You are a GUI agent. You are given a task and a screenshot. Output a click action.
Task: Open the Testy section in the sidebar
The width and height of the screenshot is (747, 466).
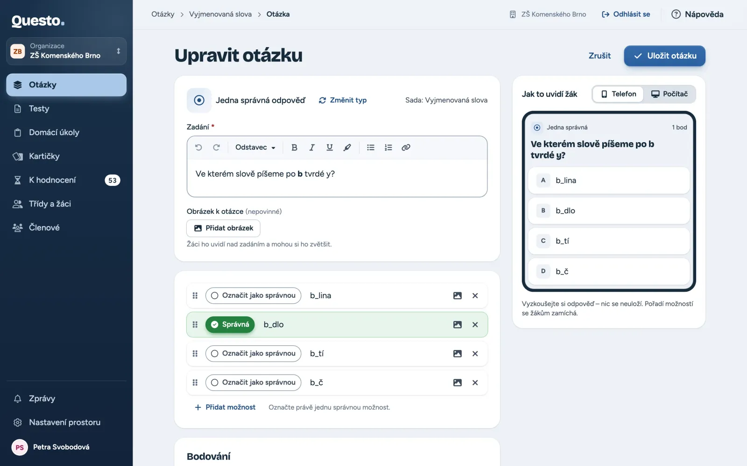[x=66, y=109]
